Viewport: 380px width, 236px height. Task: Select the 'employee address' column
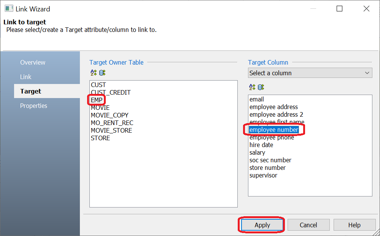pyautogui.click(x=273, y=107)
